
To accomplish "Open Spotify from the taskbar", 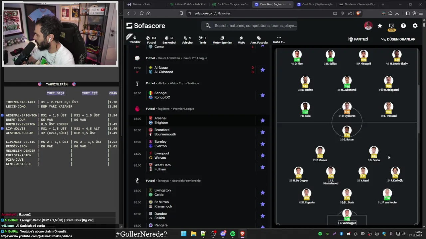I will coord(233,234).
